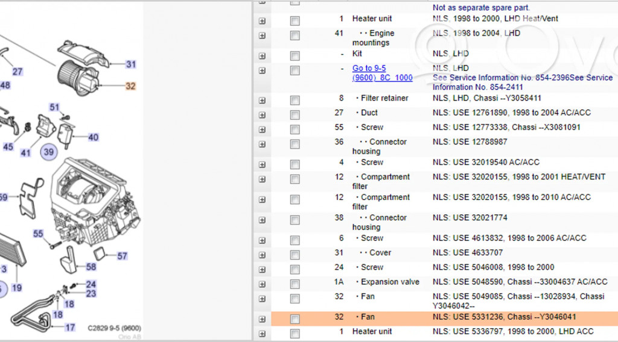
Task: Select callout number 27 in the diagram
Action: [x=18, y=72]
